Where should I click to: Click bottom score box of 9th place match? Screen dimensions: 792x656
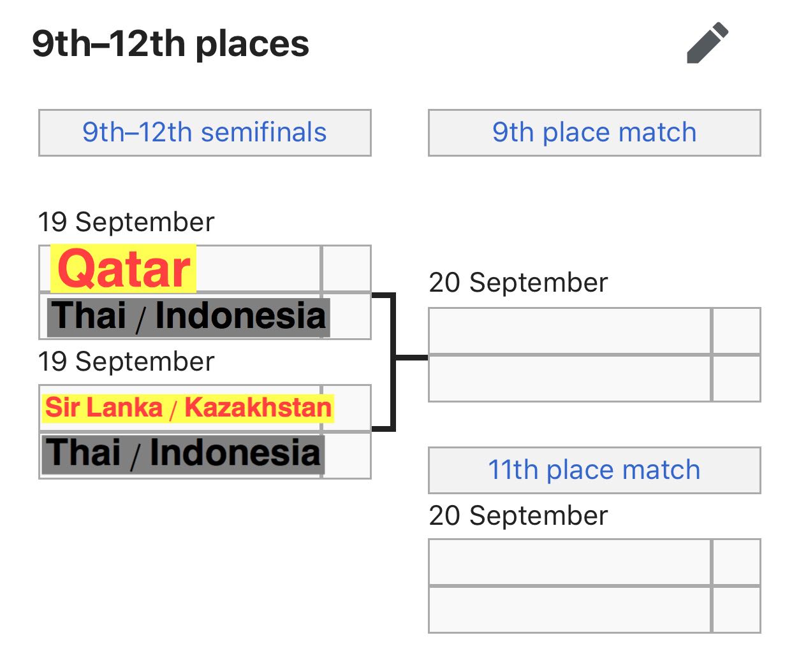(737, 378)
